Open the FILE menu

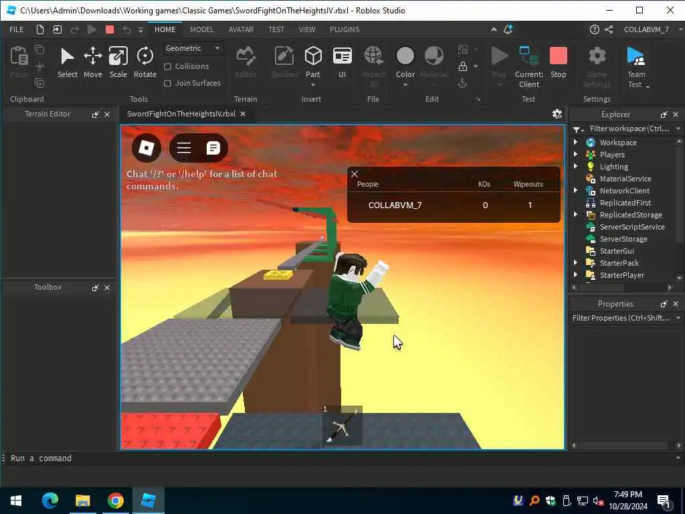[17, 29]
